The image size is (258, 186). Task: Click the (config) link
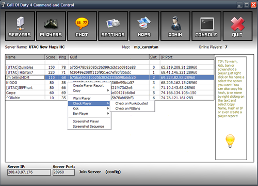(x=113, y=172)
